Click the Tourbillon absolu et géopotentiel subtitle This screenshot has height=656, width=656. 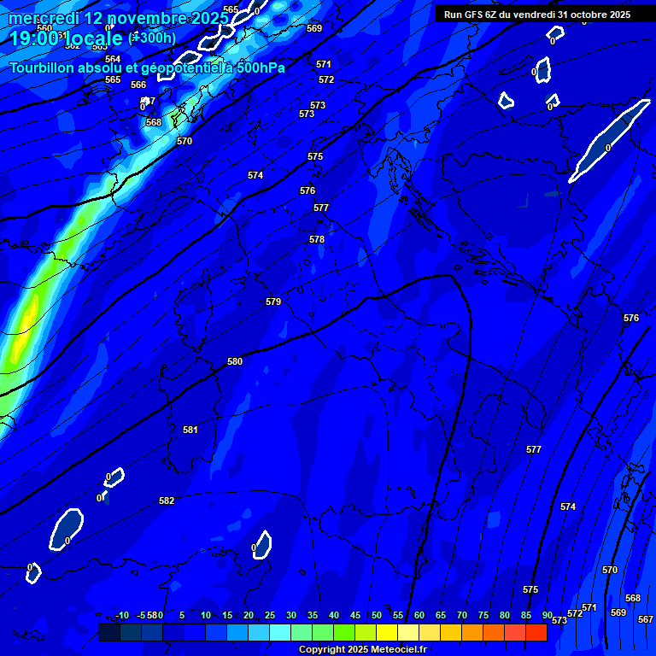coord(147,67)
